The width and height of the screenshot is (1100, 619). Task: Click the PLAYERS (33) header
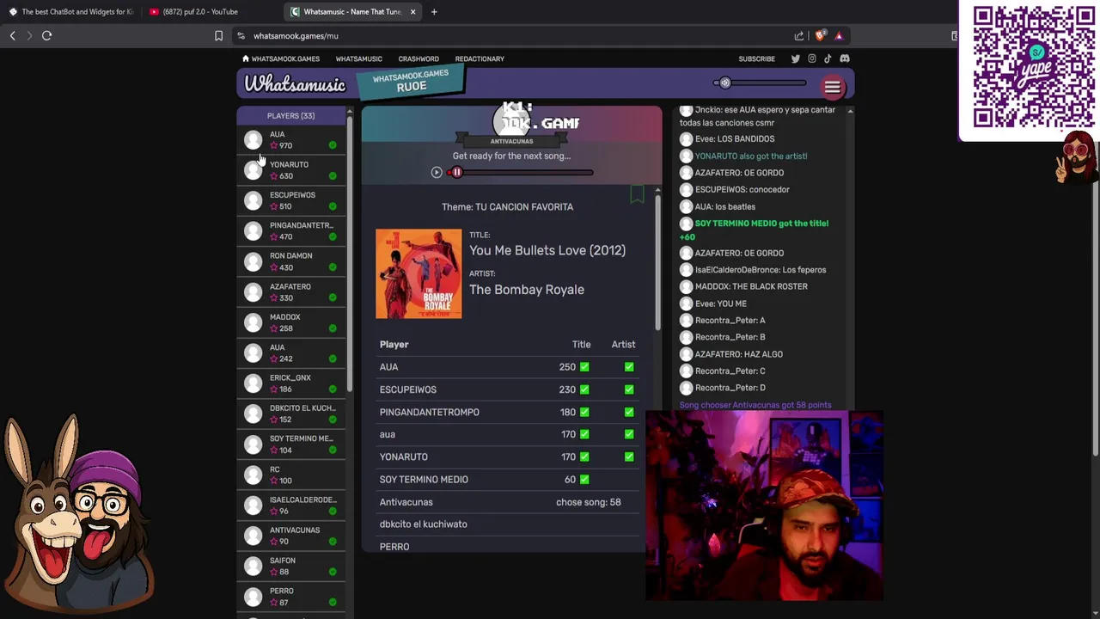pyautogui.click(x=290, y=115)
